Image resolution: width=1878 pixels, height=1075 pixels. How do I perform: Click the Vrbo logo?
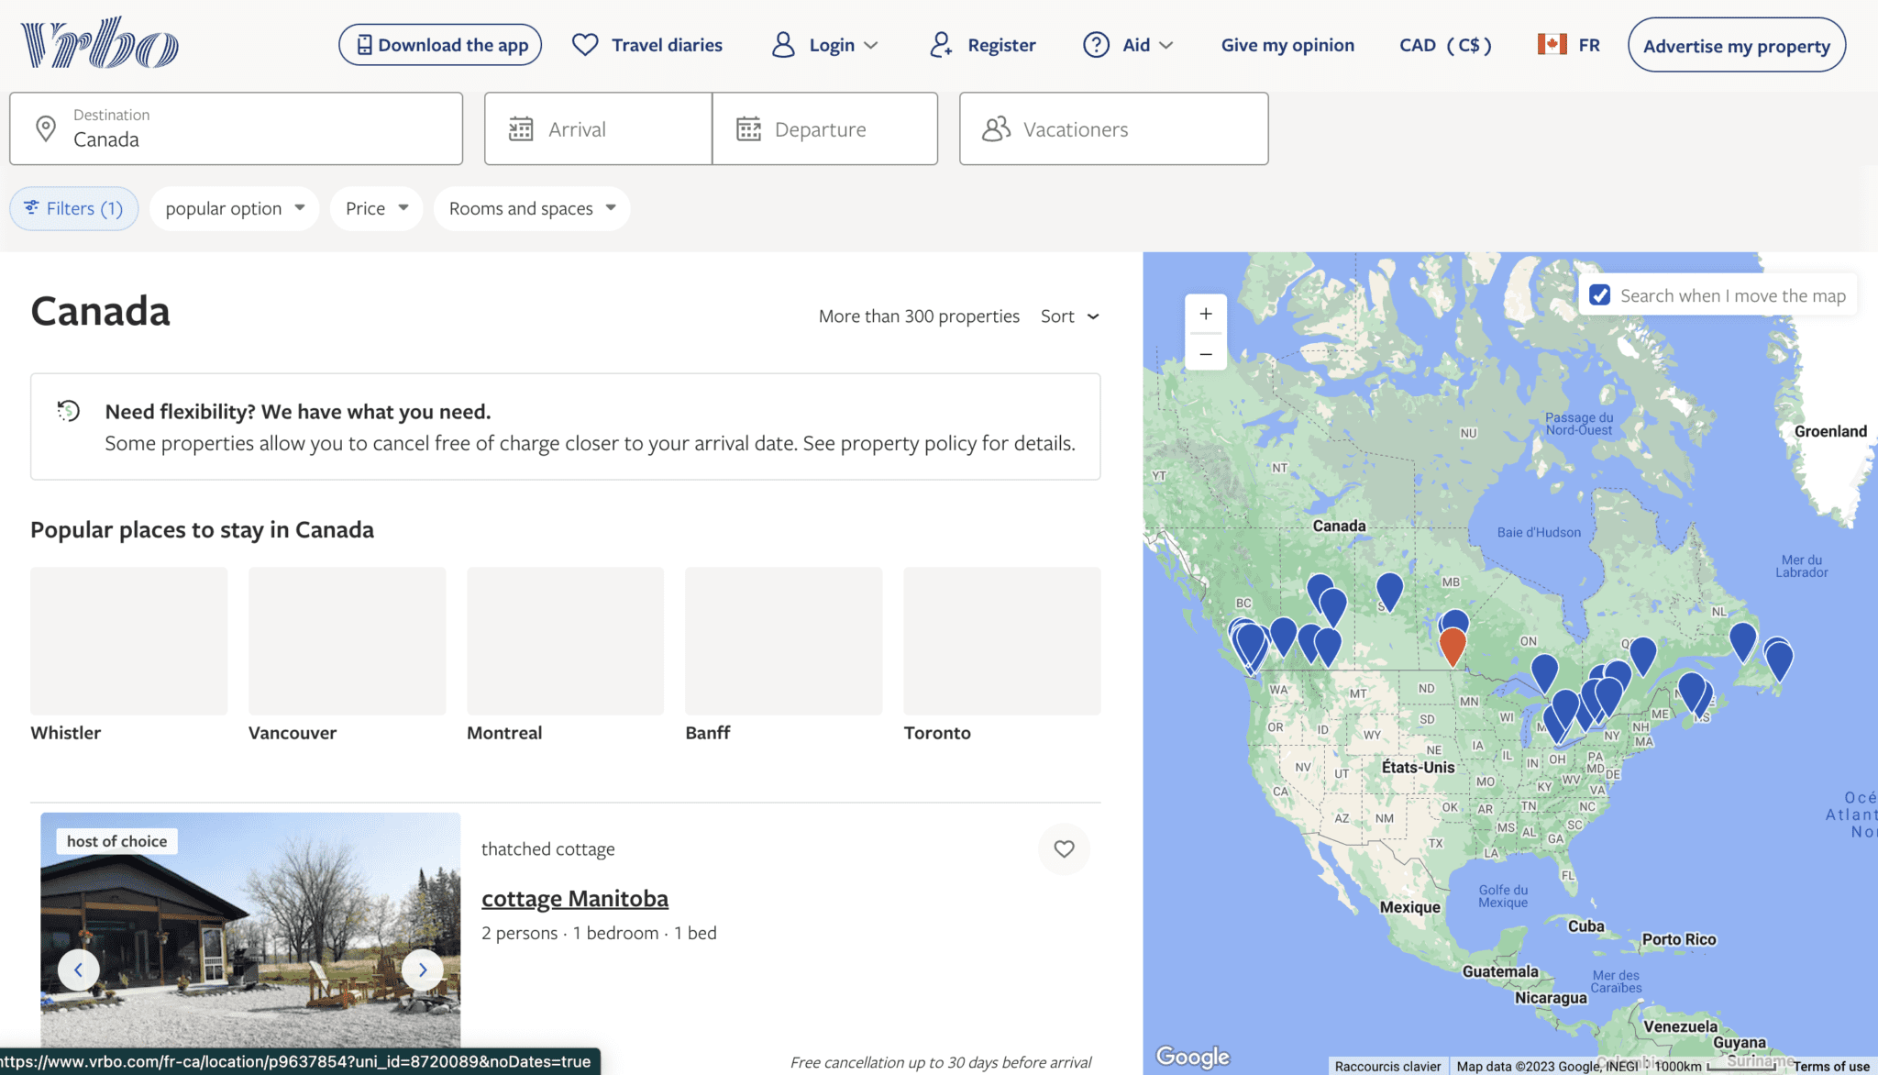[x=100, y=43]
